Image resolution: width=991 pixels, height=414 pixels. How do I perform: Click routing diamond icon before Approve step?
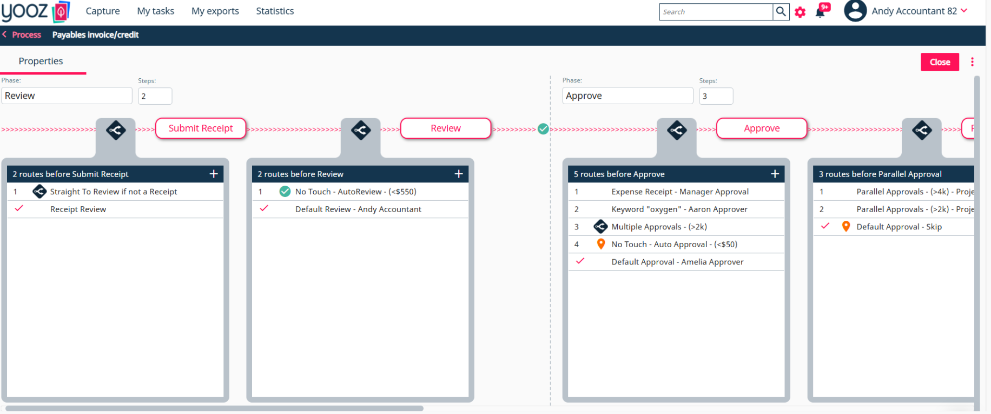click(x=677, y=130)
